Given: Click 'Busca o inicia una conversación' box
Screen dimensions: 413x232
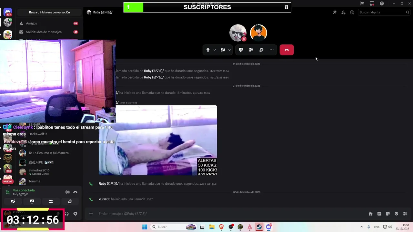Looking at the screenshot, I should (49, 12).
